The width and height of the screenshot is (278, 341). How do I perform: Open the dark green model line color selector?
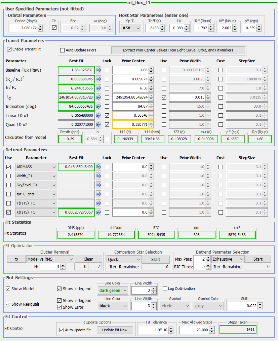113,291
